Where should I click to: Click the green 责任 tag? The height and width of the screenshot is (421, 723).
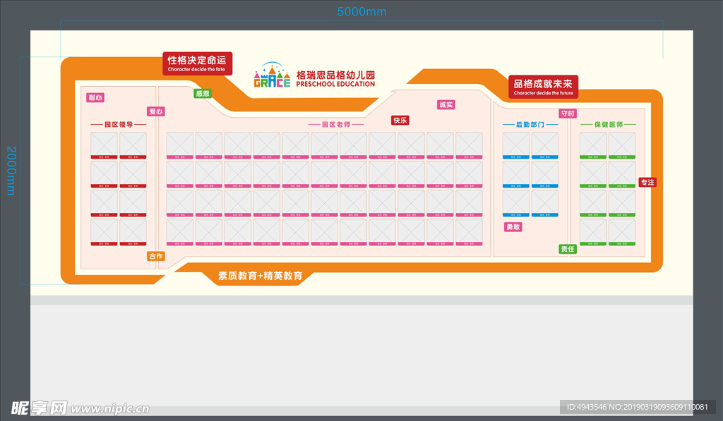[x=567, y=249]
